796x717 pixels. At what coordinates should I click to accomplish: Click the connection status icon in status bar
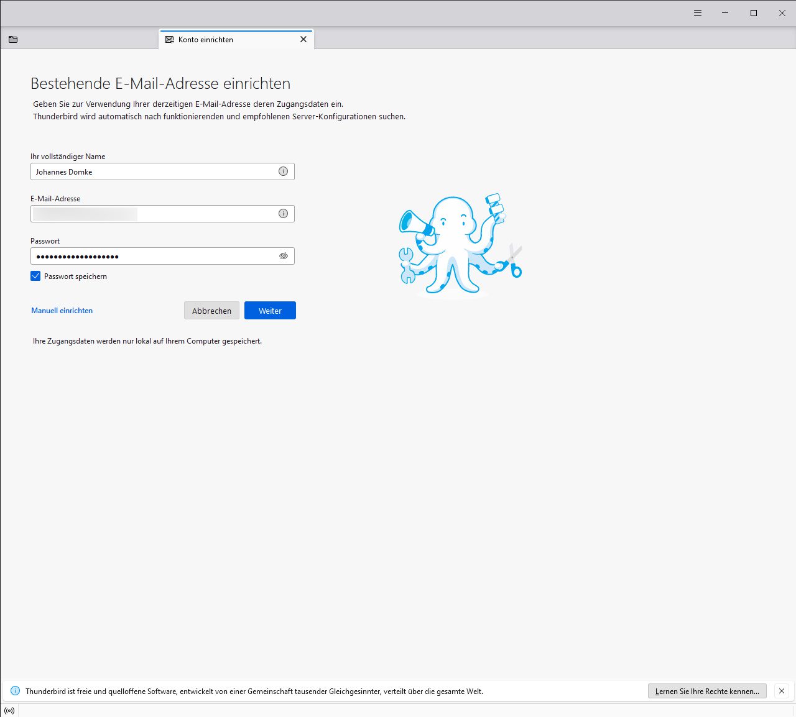coord(9,711)
